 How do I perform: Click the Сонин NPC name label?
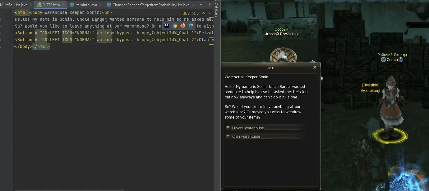click(x=392, y=60)
